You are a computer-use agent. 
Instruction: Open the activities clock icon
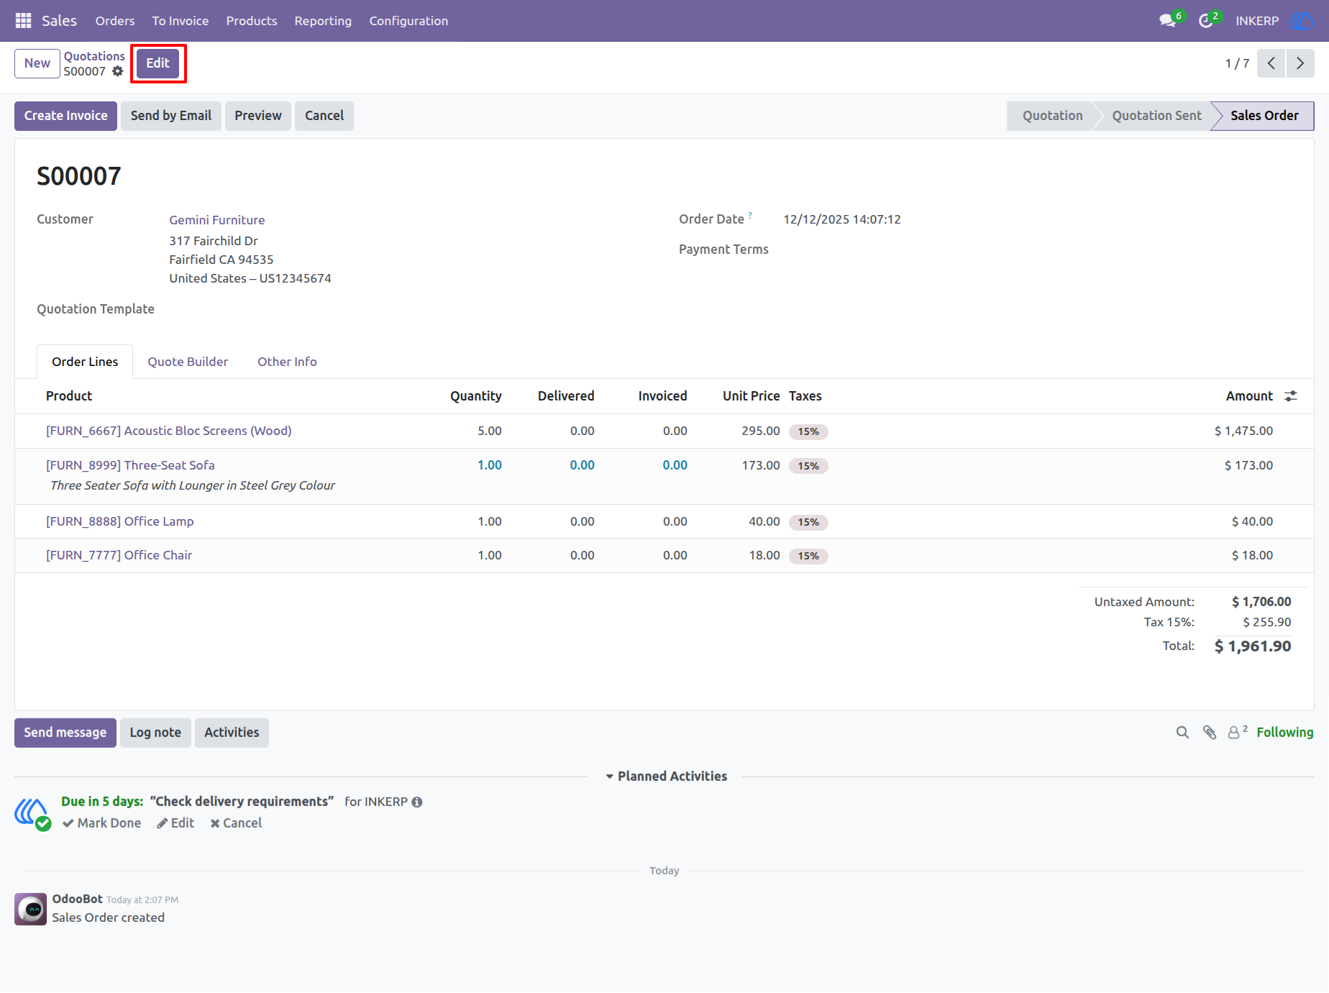(x=1205, y=21)
